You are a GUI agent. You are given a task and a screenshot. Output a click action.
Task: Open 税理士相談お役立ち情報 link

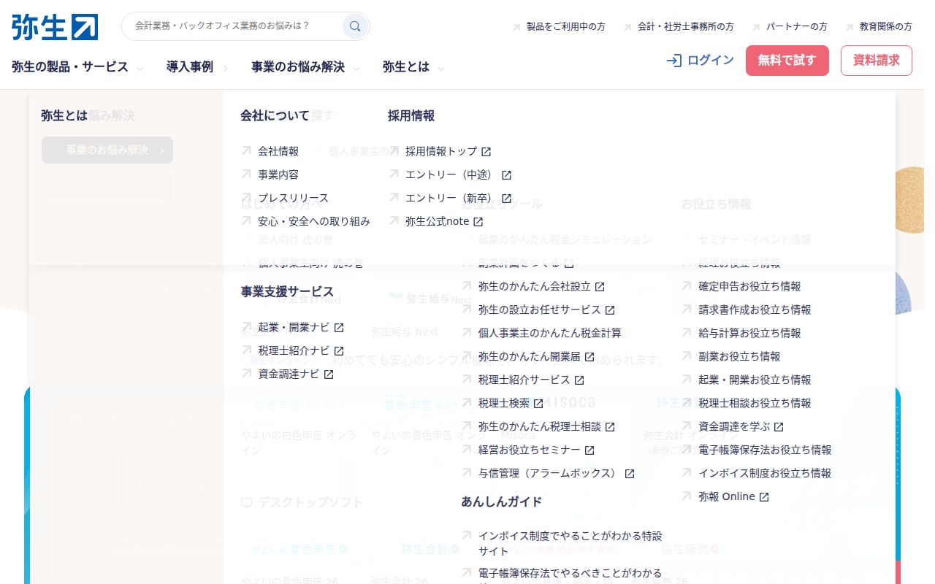pyautogui.click(x=755, y=404)
